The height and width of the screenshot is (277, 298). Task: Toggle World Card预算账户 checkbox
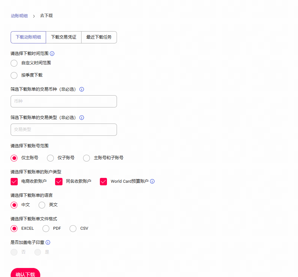103,181
